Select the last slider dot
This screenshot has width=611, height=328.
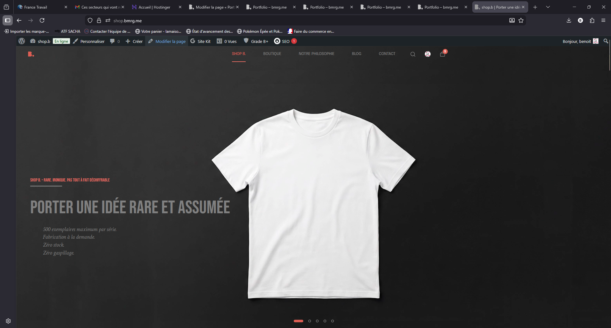point(333,321)
